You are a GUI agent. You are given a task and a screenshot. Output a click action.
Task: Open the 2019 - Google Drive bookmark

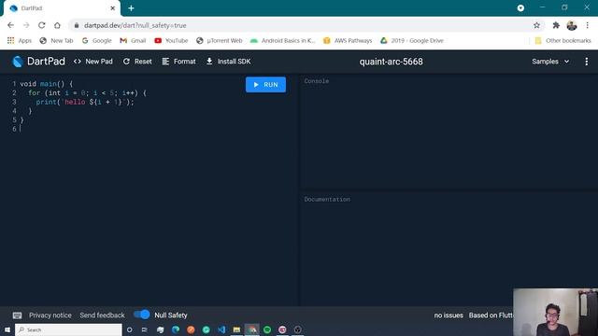412,40
